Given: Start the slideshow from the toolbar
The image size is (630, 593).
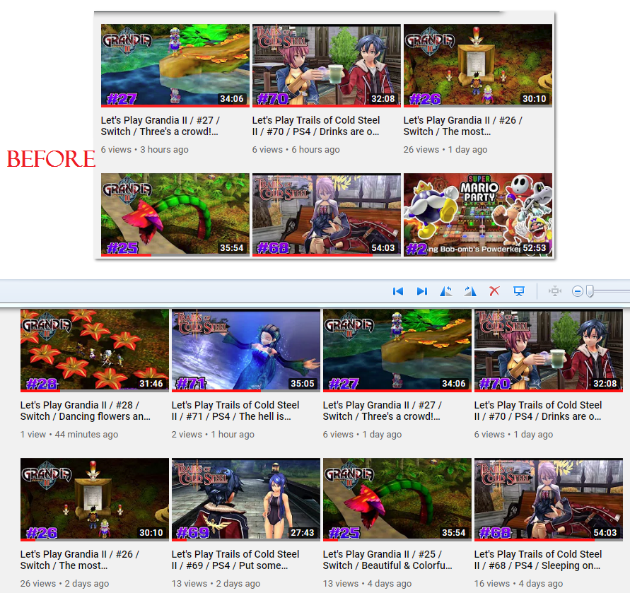Looking at the screenshot, I should pyautogui.click(x=519, y=291).
